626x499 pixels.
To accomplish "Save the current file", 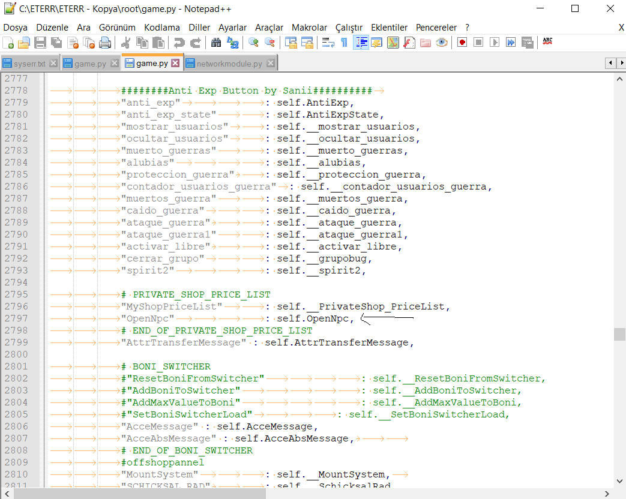I will coord(40,43).
